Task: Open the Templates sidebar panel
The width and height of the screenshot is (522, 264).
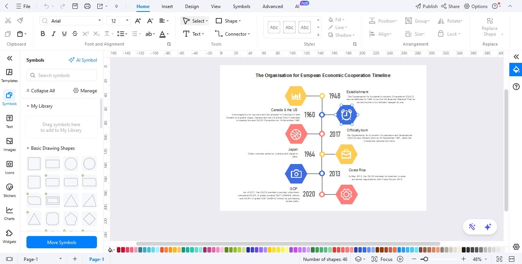Action: point(10,75)
